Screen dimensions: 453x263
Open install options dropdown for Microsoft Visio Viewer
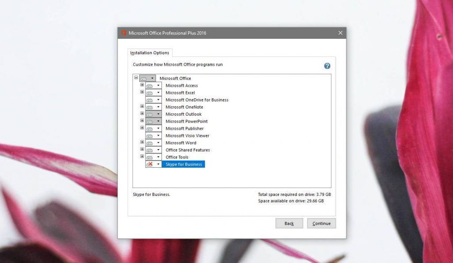[158, 136]
